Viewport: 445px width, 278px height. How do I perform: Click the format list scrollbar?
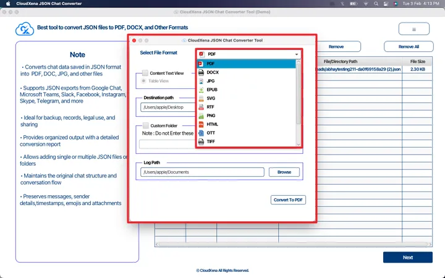click(299, 93)
